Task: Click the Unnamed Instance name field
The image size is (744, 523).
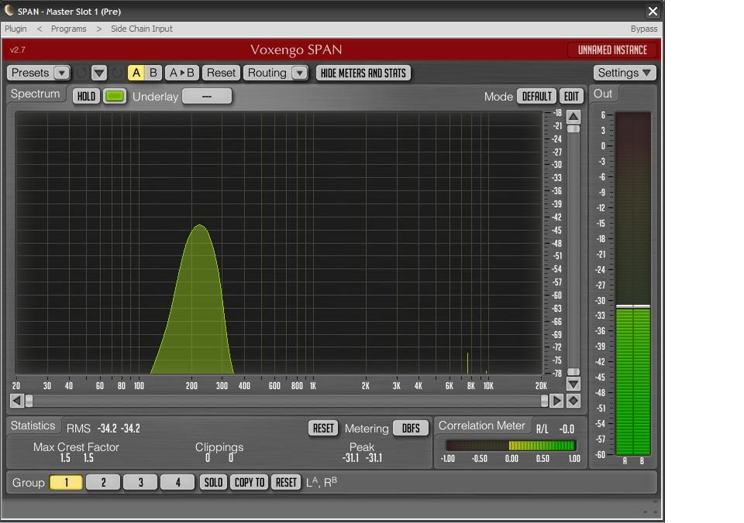Action: pos(612,50)
